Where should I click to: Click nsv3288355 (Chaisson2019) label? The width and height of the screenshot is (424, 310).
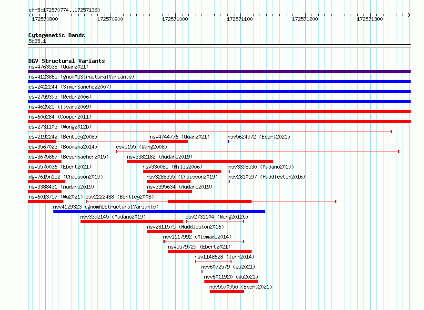(182, 177)
